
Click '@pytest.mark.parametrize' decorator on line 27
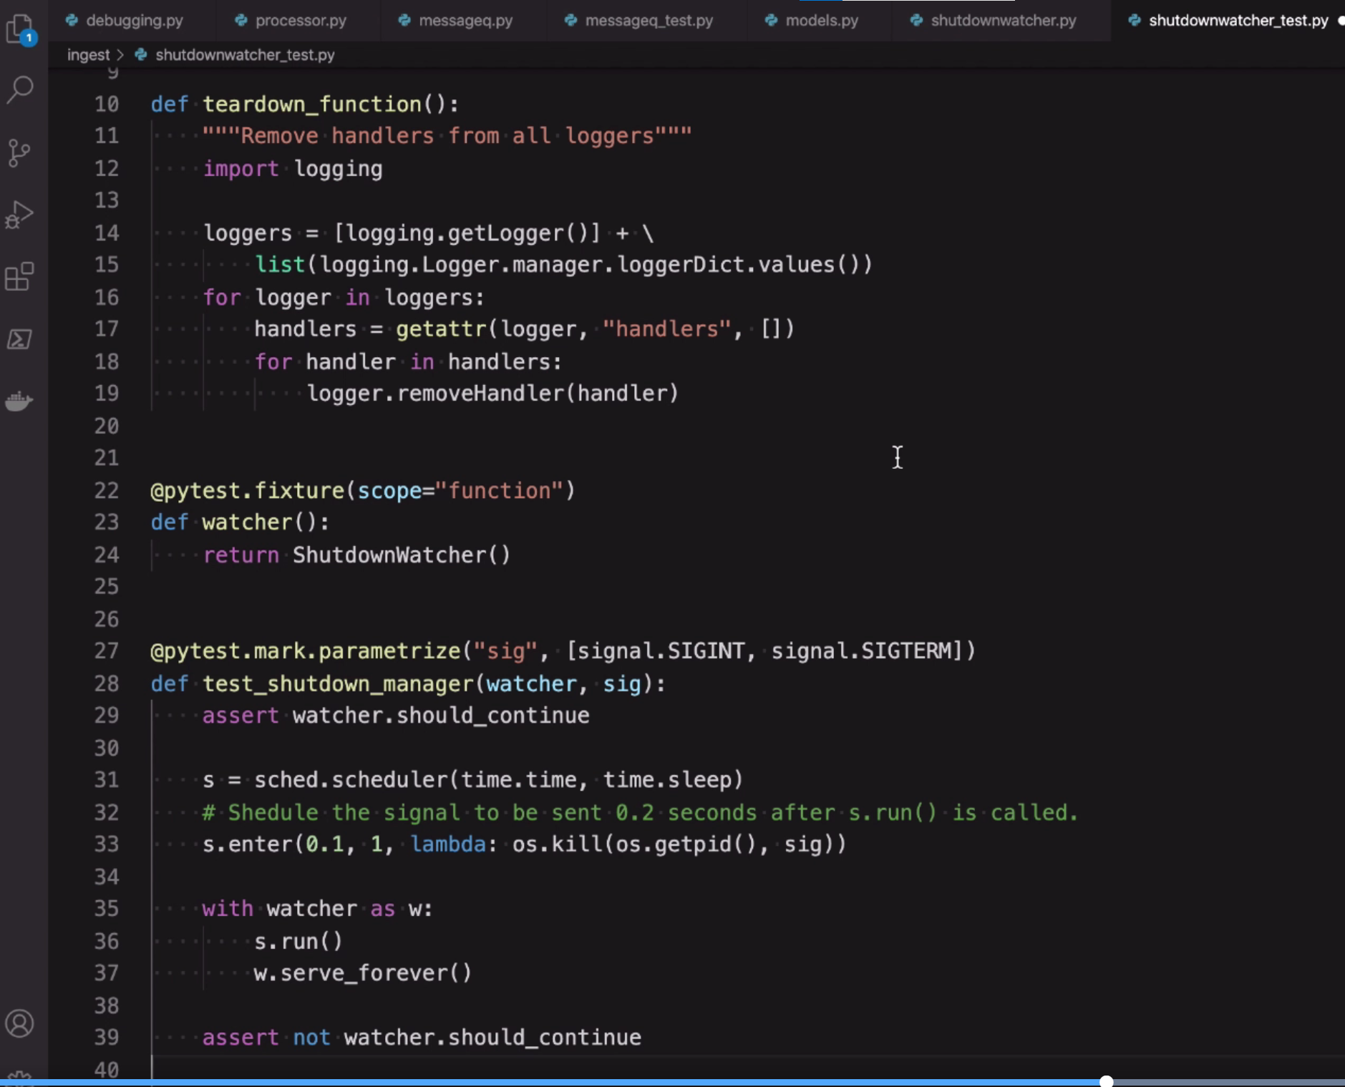point(306,651)
